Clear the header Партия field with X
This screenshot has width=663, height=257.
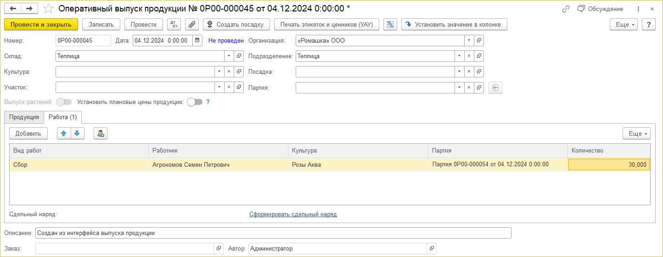click(469, 87)
